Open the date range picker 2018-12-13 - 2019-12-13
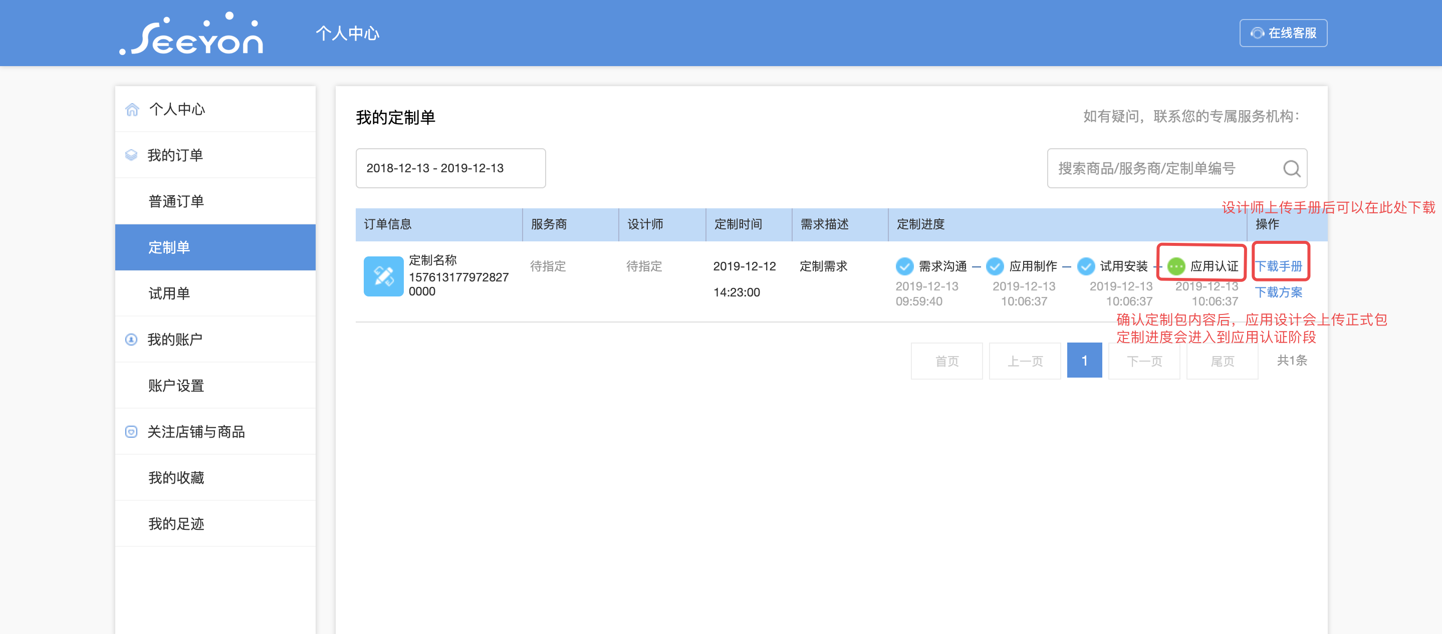Screen dimensions: 1442x634 (450, 168)
